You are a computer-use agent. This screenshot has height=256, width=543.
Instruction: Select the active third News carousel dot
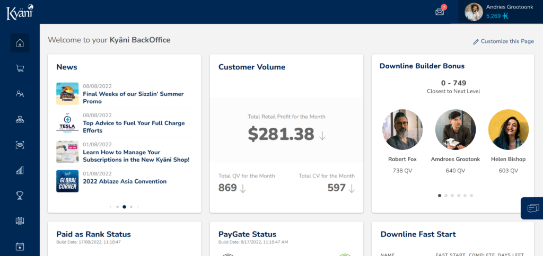[124, 207]
